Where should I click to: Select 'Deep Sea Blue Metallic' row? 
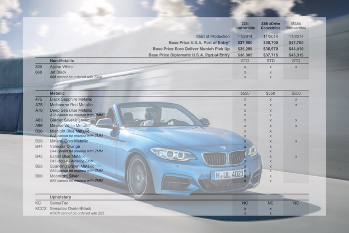[x=172, y=110]
